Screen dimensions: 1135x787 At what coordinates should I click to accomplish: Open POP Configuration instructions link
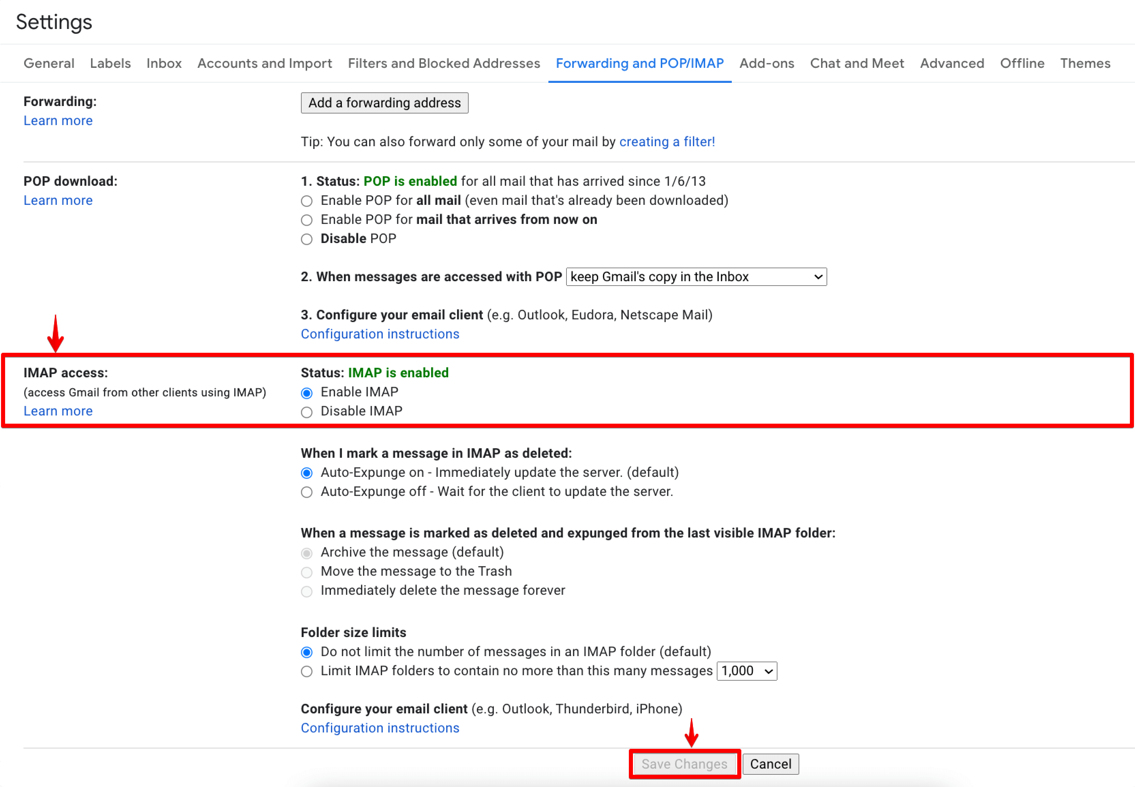click(x=380, y=334)
